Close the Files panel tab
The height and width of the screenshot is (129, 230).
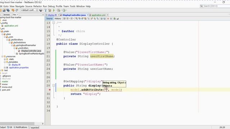click(x=18, y=15)
